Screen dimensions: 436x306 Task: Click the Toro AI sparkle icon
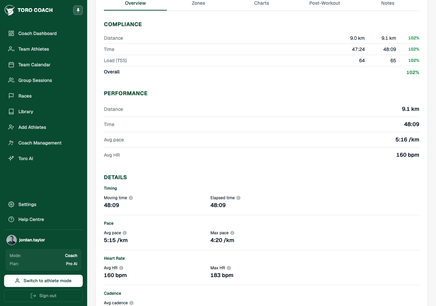click(11, 158)
